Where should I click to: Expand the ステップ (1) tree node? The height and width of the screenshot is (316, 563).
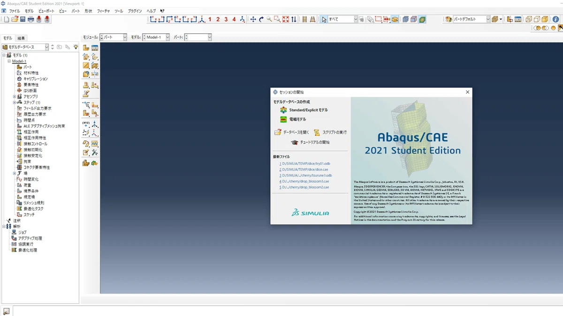(15, 103)
